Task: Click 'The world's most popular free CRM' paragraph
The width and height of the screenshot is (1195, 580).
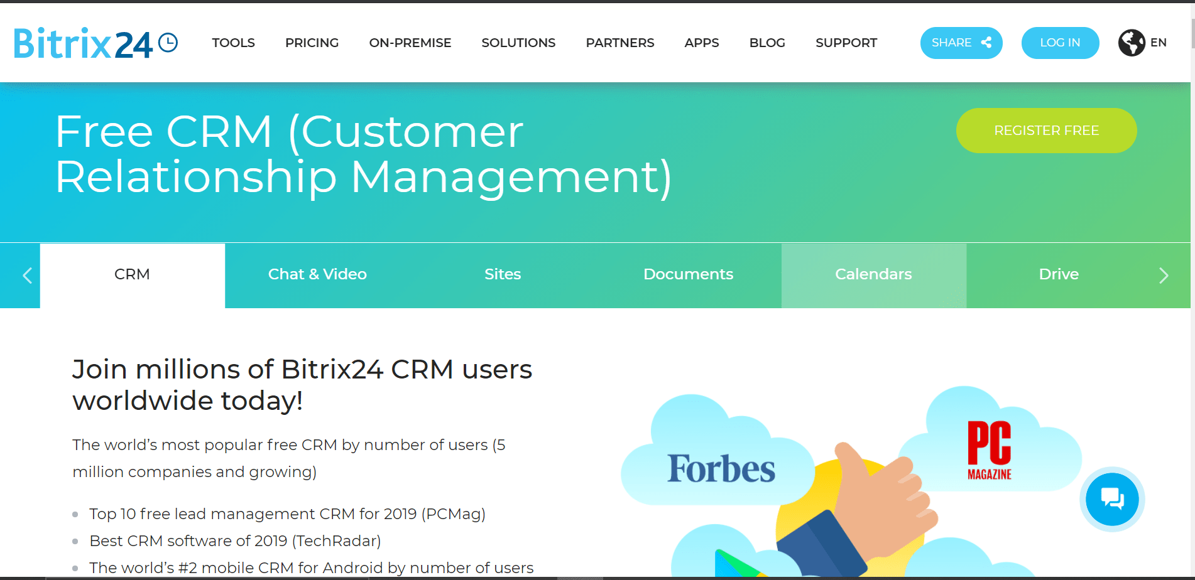Action: pos(289,458)
